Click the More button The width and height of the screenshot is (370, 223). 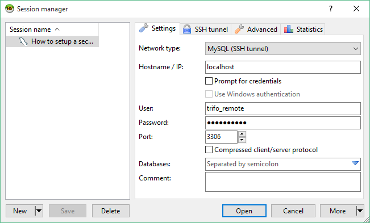[338, 211]
